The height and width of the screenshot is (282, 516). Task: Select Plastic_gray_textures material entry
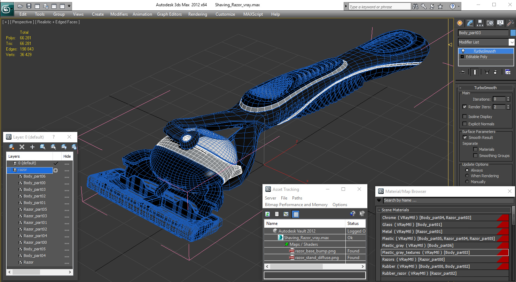(x=445, y=252)
